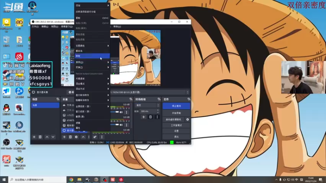
Task: Open transition three-dot options in 转场特效 dock
Action: (x=157, y=117)
